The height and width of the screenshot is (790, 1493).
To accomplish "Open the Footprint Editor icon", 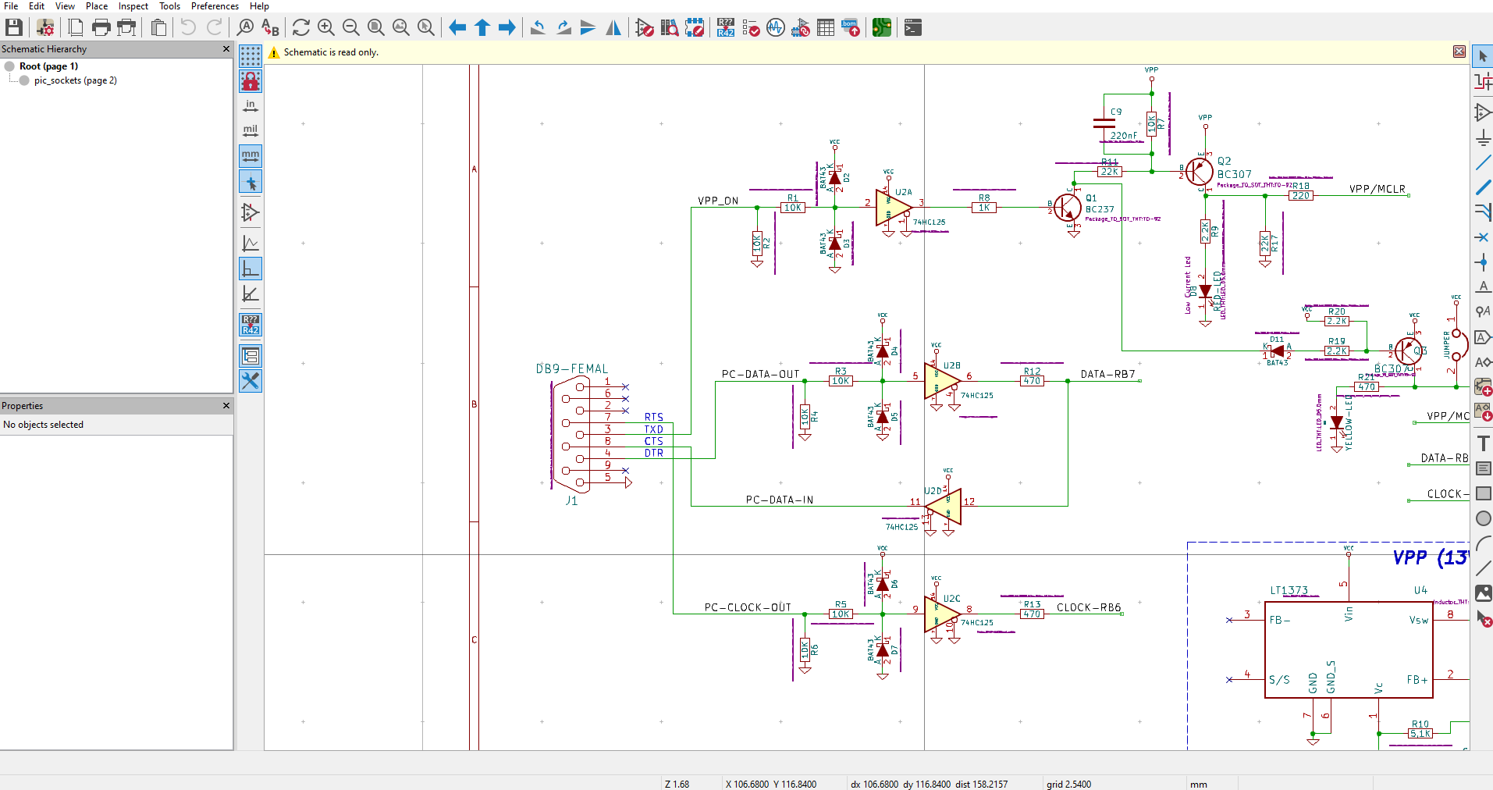I will (695, 28).
